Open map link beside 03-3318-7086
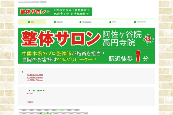This screenshot has width=173, height=115. point(41,77)
